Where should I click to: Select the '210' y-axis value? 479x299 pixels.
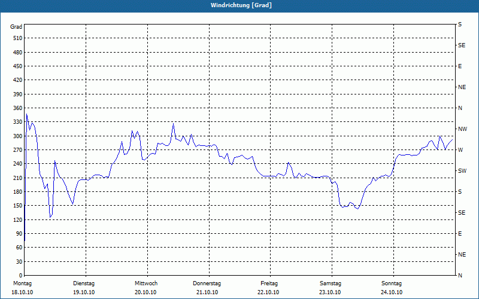(x=18, y=178)
